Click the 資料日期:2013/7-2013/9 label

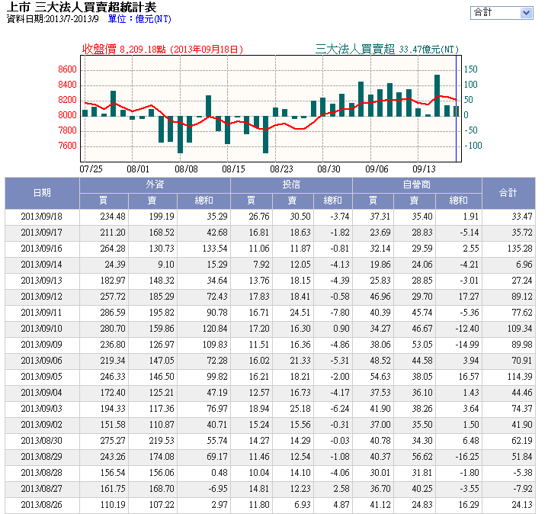coord(53,19)
